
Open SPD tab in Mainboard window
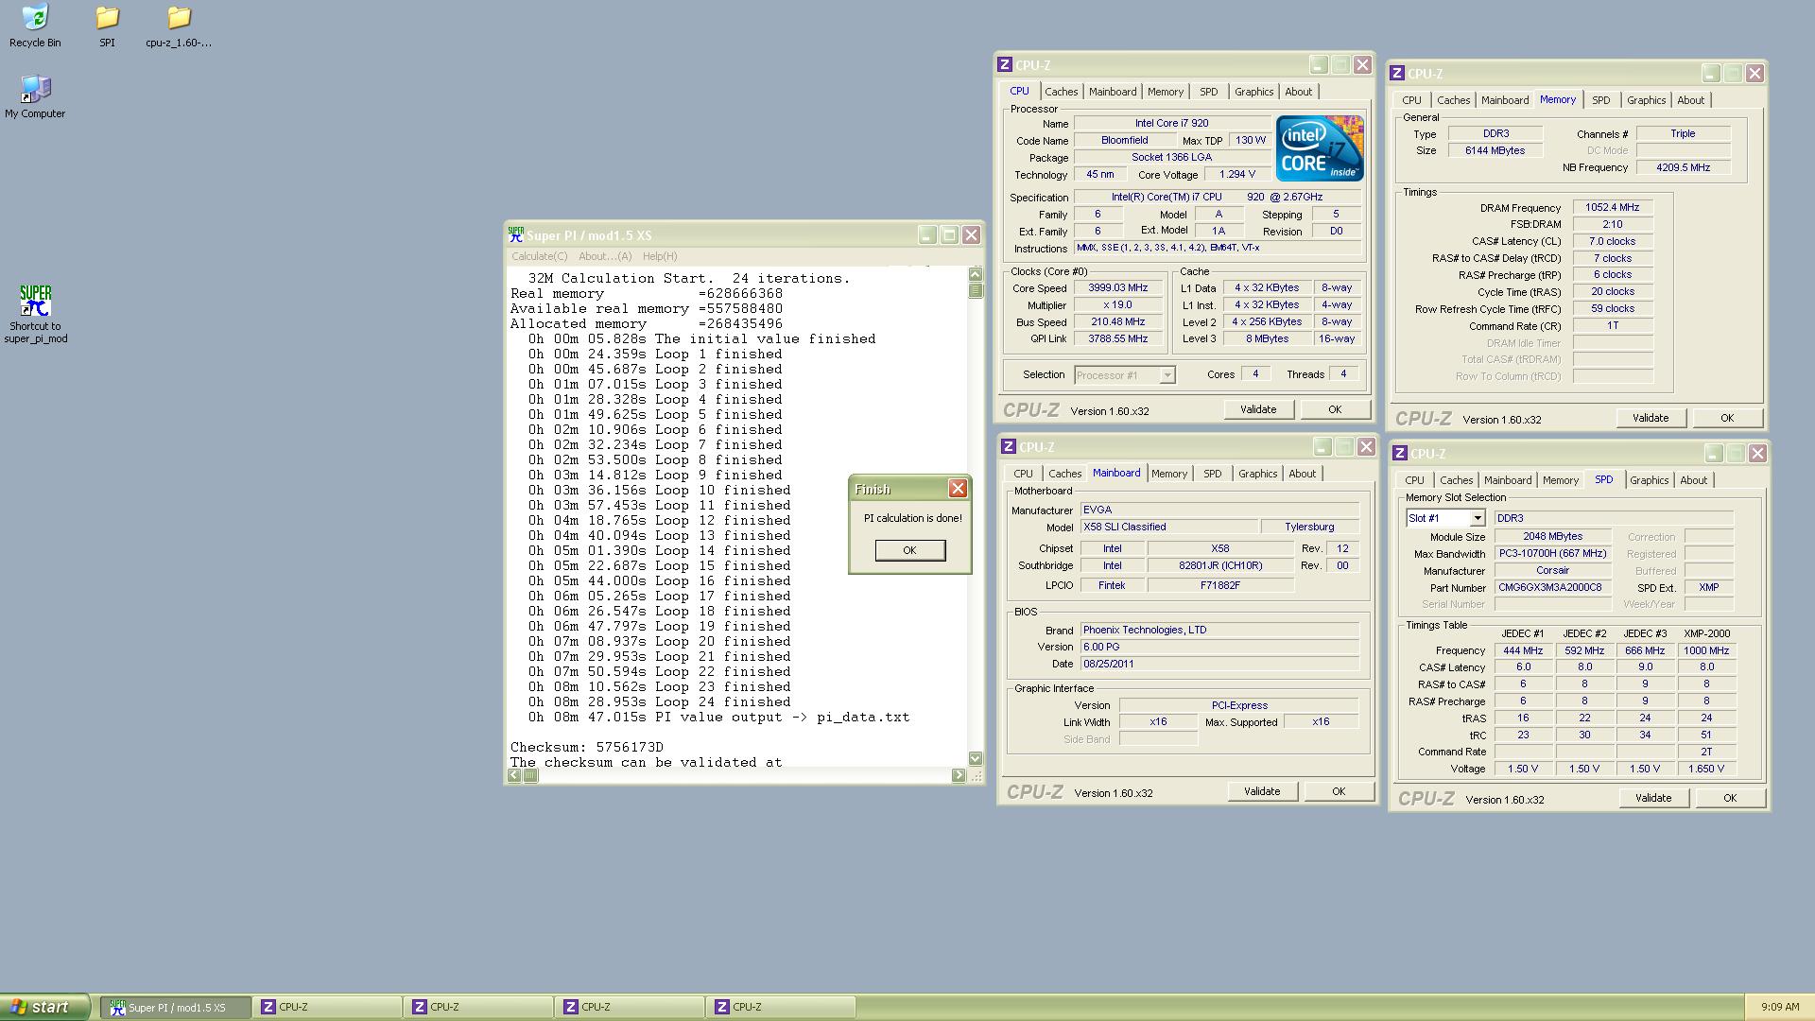point(1212,474)
